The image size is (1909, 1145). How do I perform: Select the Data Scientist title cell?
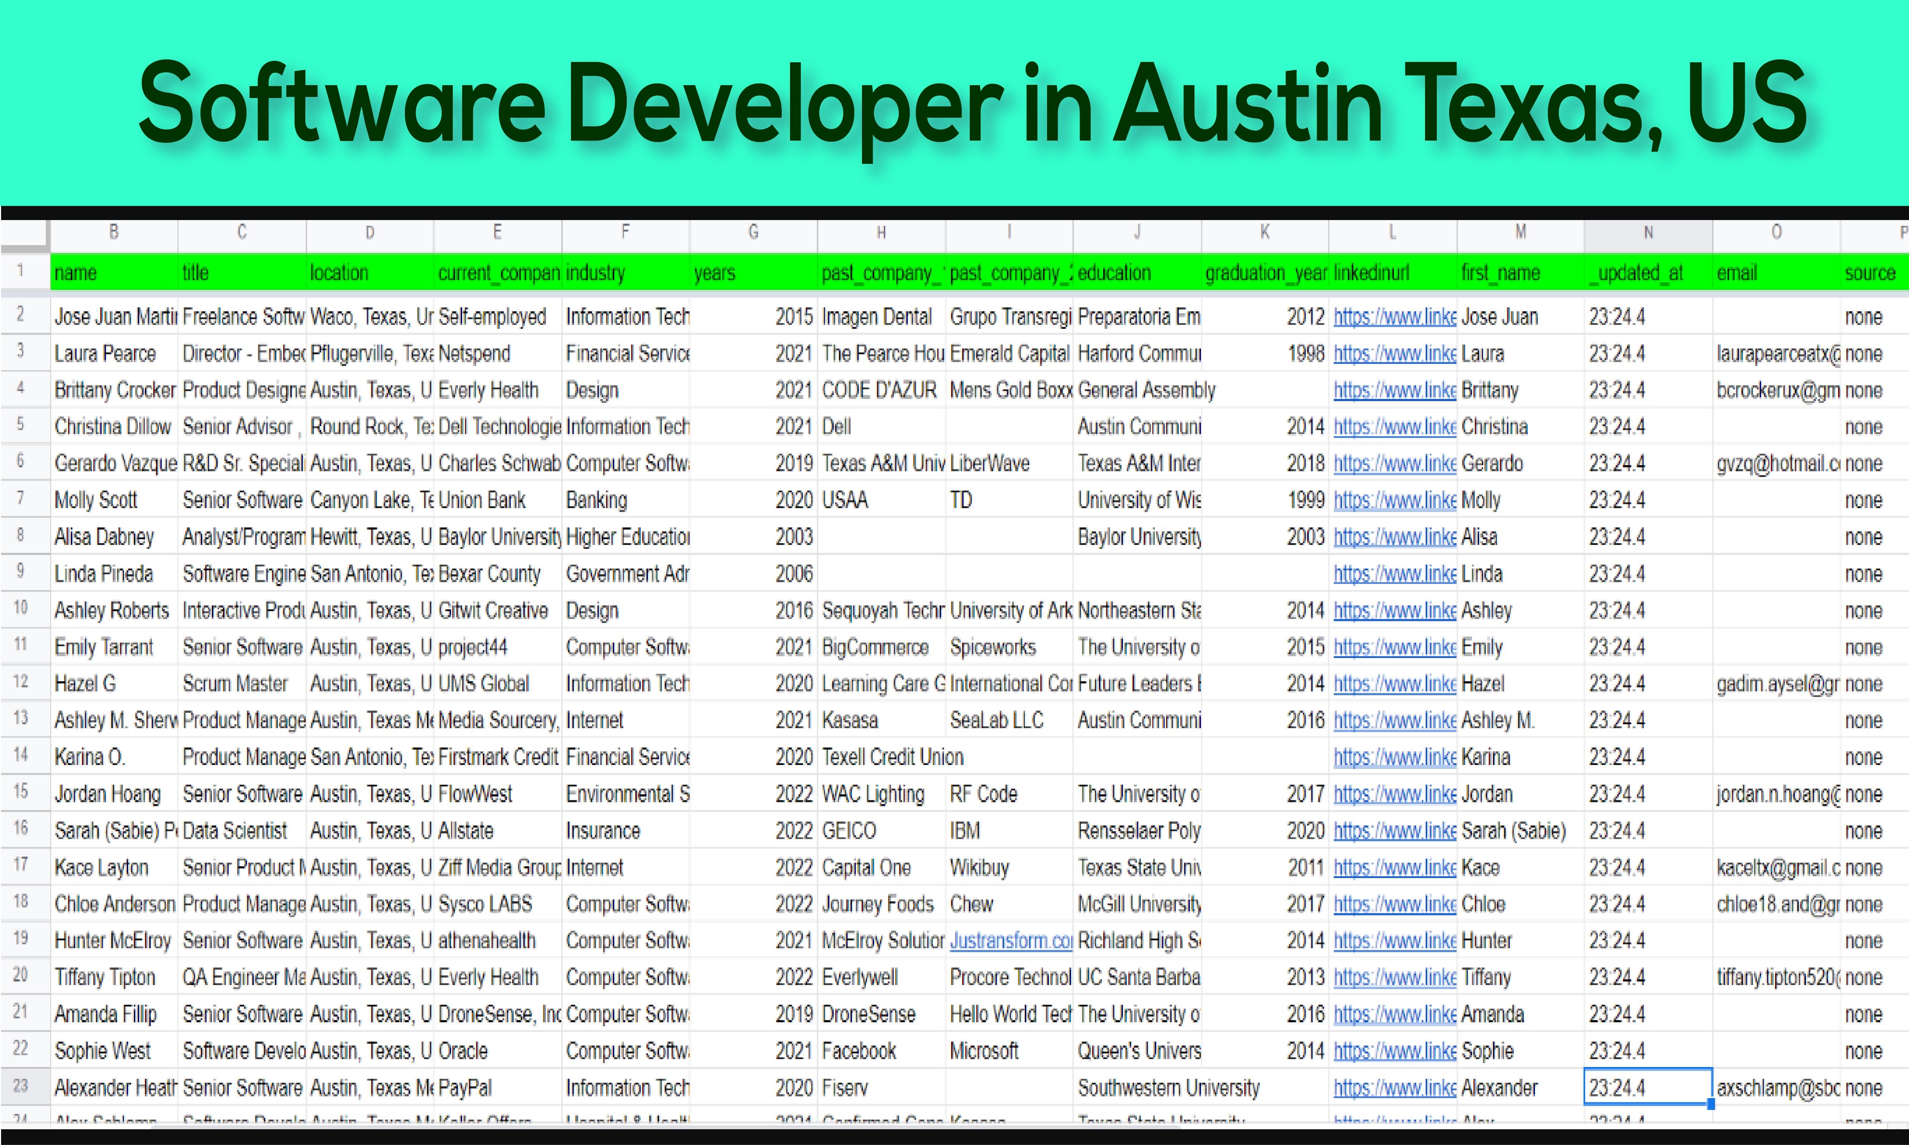[x=242, y=831]
